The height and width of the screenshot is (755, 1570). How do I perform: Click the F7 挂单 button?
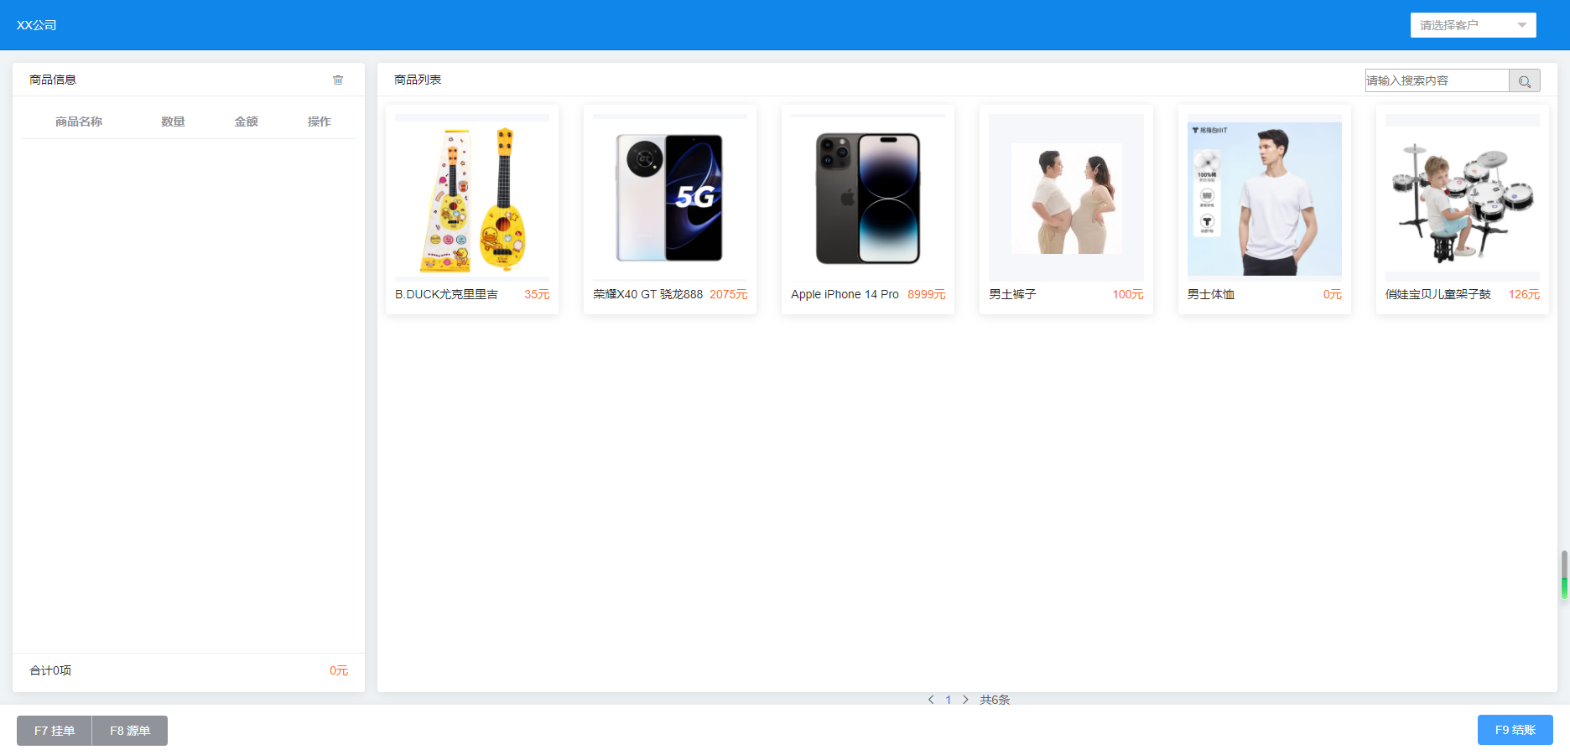pyautogui.click(x=55, y=731)
